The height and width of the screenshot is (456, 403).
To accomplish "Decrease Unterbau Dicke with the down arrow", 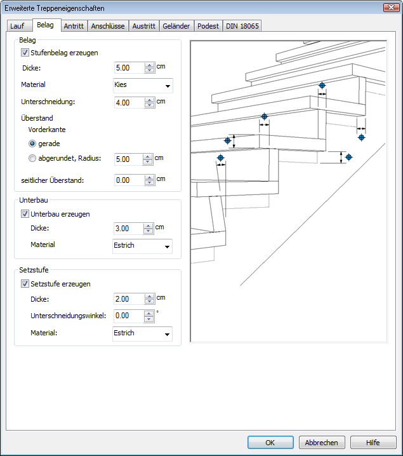I will click(x=149, y=231).
